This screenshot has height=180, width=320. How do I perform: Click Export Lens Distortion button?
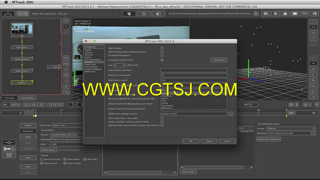tap(268, 139)
